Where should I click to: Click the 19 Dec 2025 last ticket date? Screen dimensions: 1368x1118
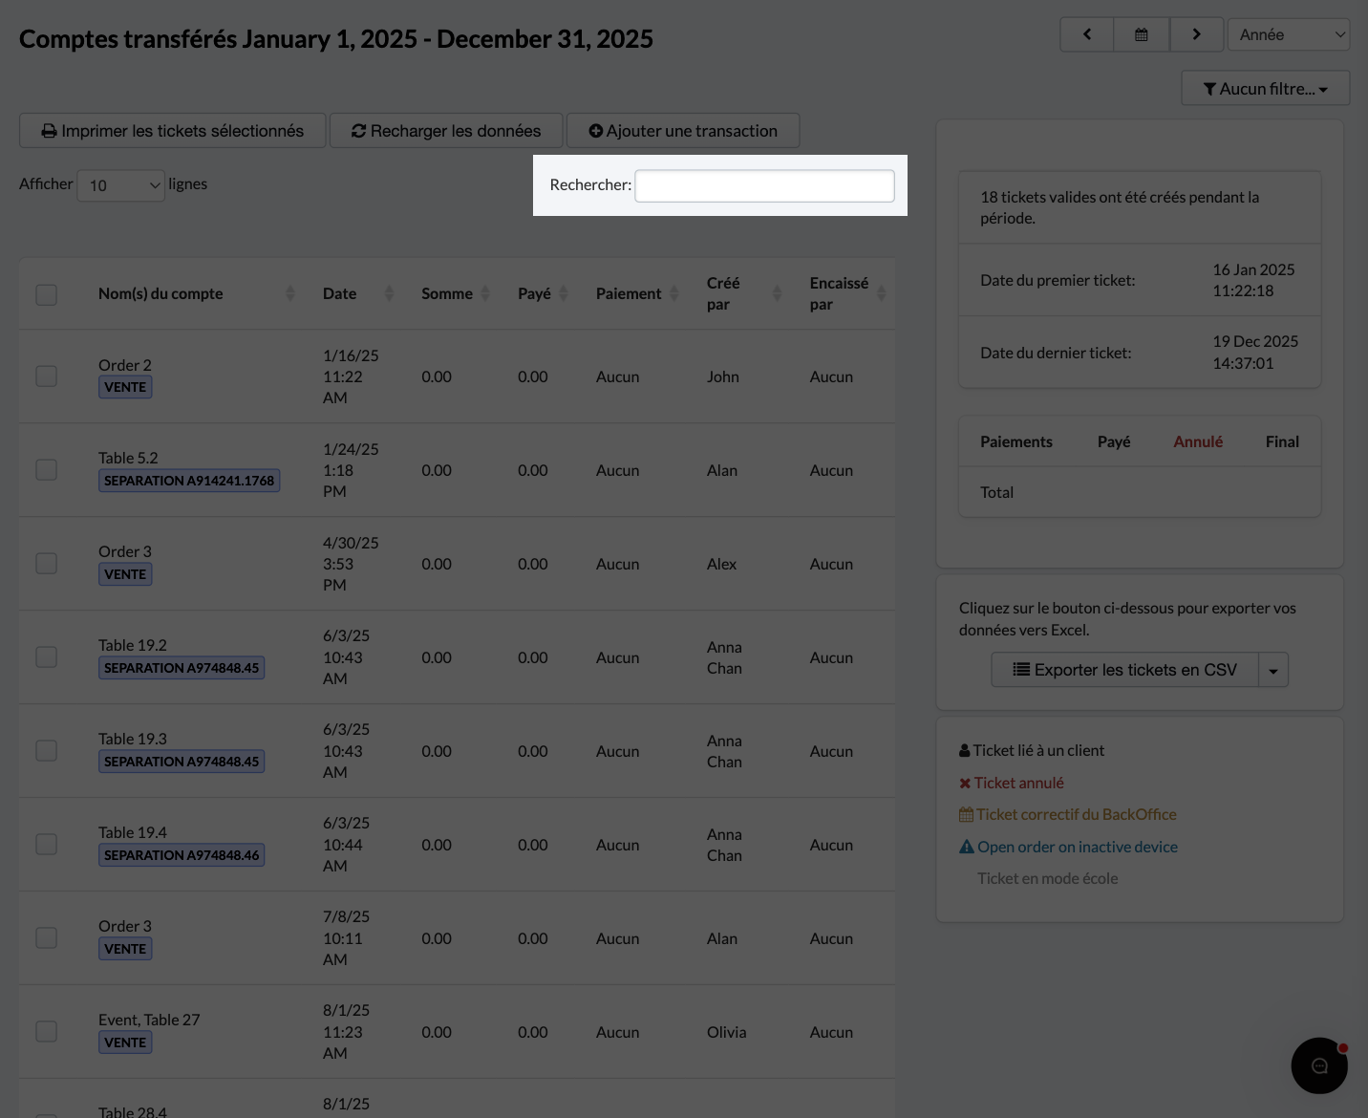(1255, 353)
